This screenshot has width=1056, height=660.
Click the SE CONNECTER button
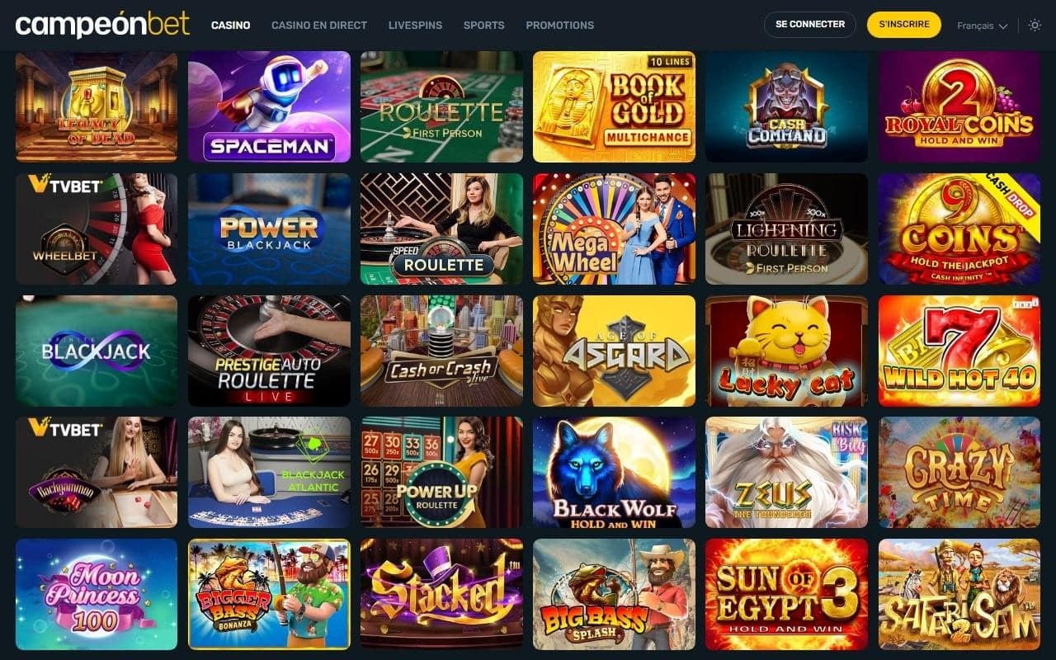click(810, 25)
